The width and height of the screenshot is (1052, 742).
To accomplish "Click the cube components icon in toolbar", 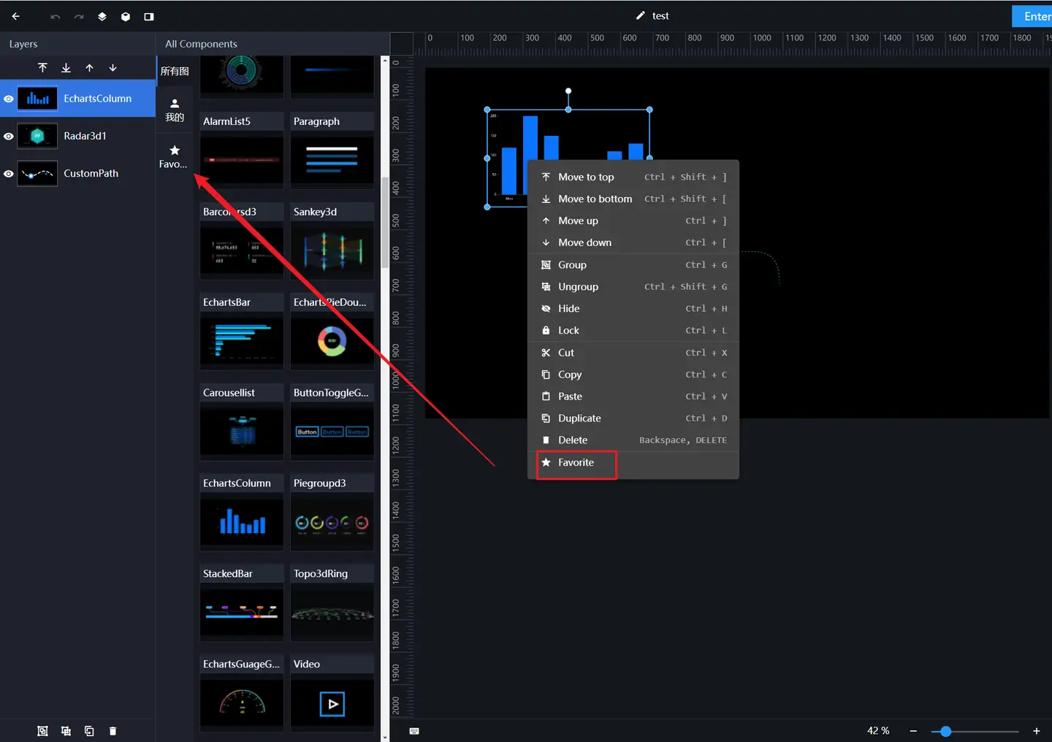I will click(x=126, y=16).
